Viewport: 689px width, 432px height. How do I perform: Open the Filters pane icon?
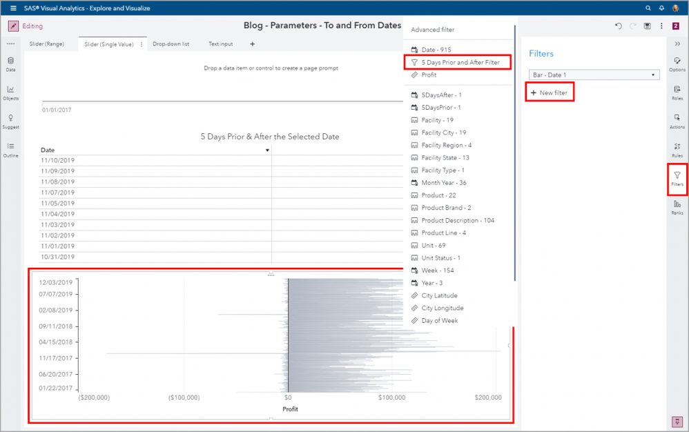(677, 179)
